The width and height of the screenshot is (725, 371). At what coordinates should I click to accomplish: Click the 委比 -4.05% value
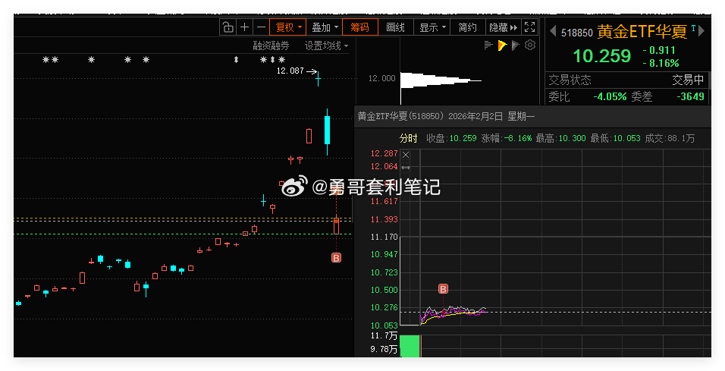tap(610, 96)
